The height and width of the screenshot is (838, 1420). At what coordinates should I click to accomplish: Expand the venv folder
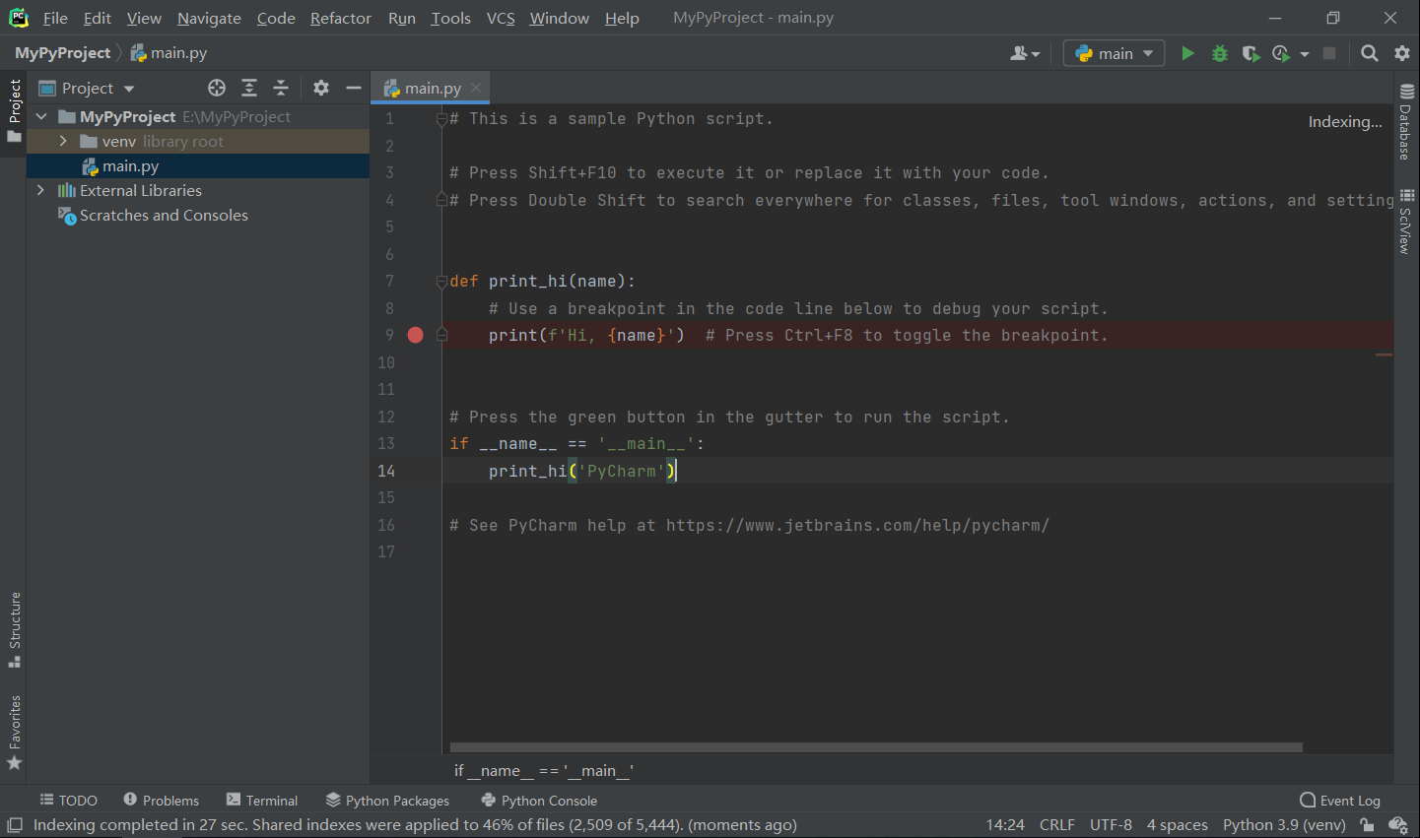63,141
